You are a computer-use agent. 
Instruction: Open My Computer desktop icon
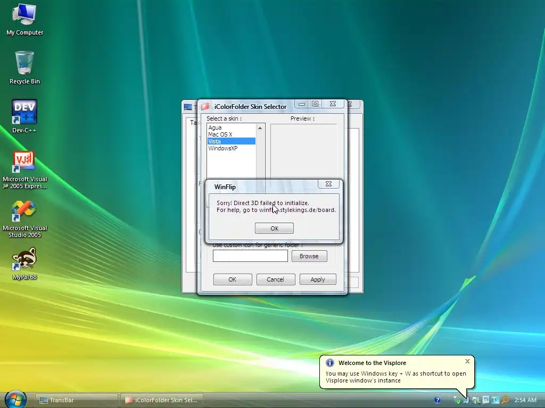[24, 20]
